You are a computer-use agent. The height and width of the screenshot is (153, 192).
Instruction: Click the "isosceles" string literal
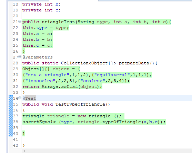coord(40,81)
